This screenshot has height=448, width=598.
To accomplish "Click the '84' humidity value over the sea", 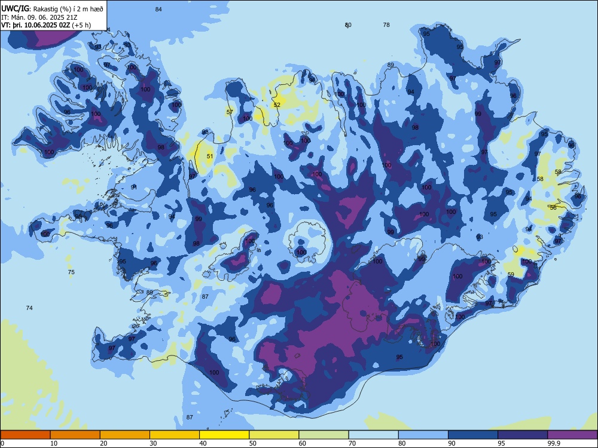I will coord(158,9).
